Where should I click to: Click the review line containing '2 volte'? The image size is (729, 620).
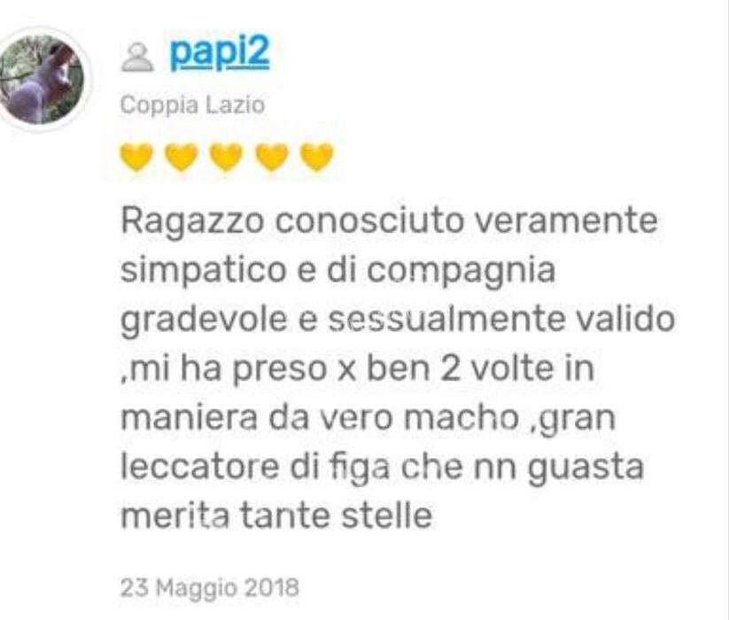pyautogui.click(x=358, y=368)
